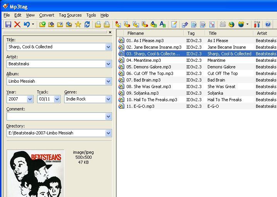Expand the Artist field dropdown
This screenshot has width=277, height=197.
pos(109,64)
